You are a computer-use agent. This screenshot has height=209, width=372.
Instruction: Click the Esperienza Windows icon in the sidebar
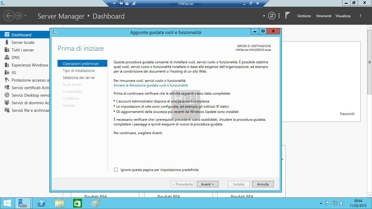7,65
